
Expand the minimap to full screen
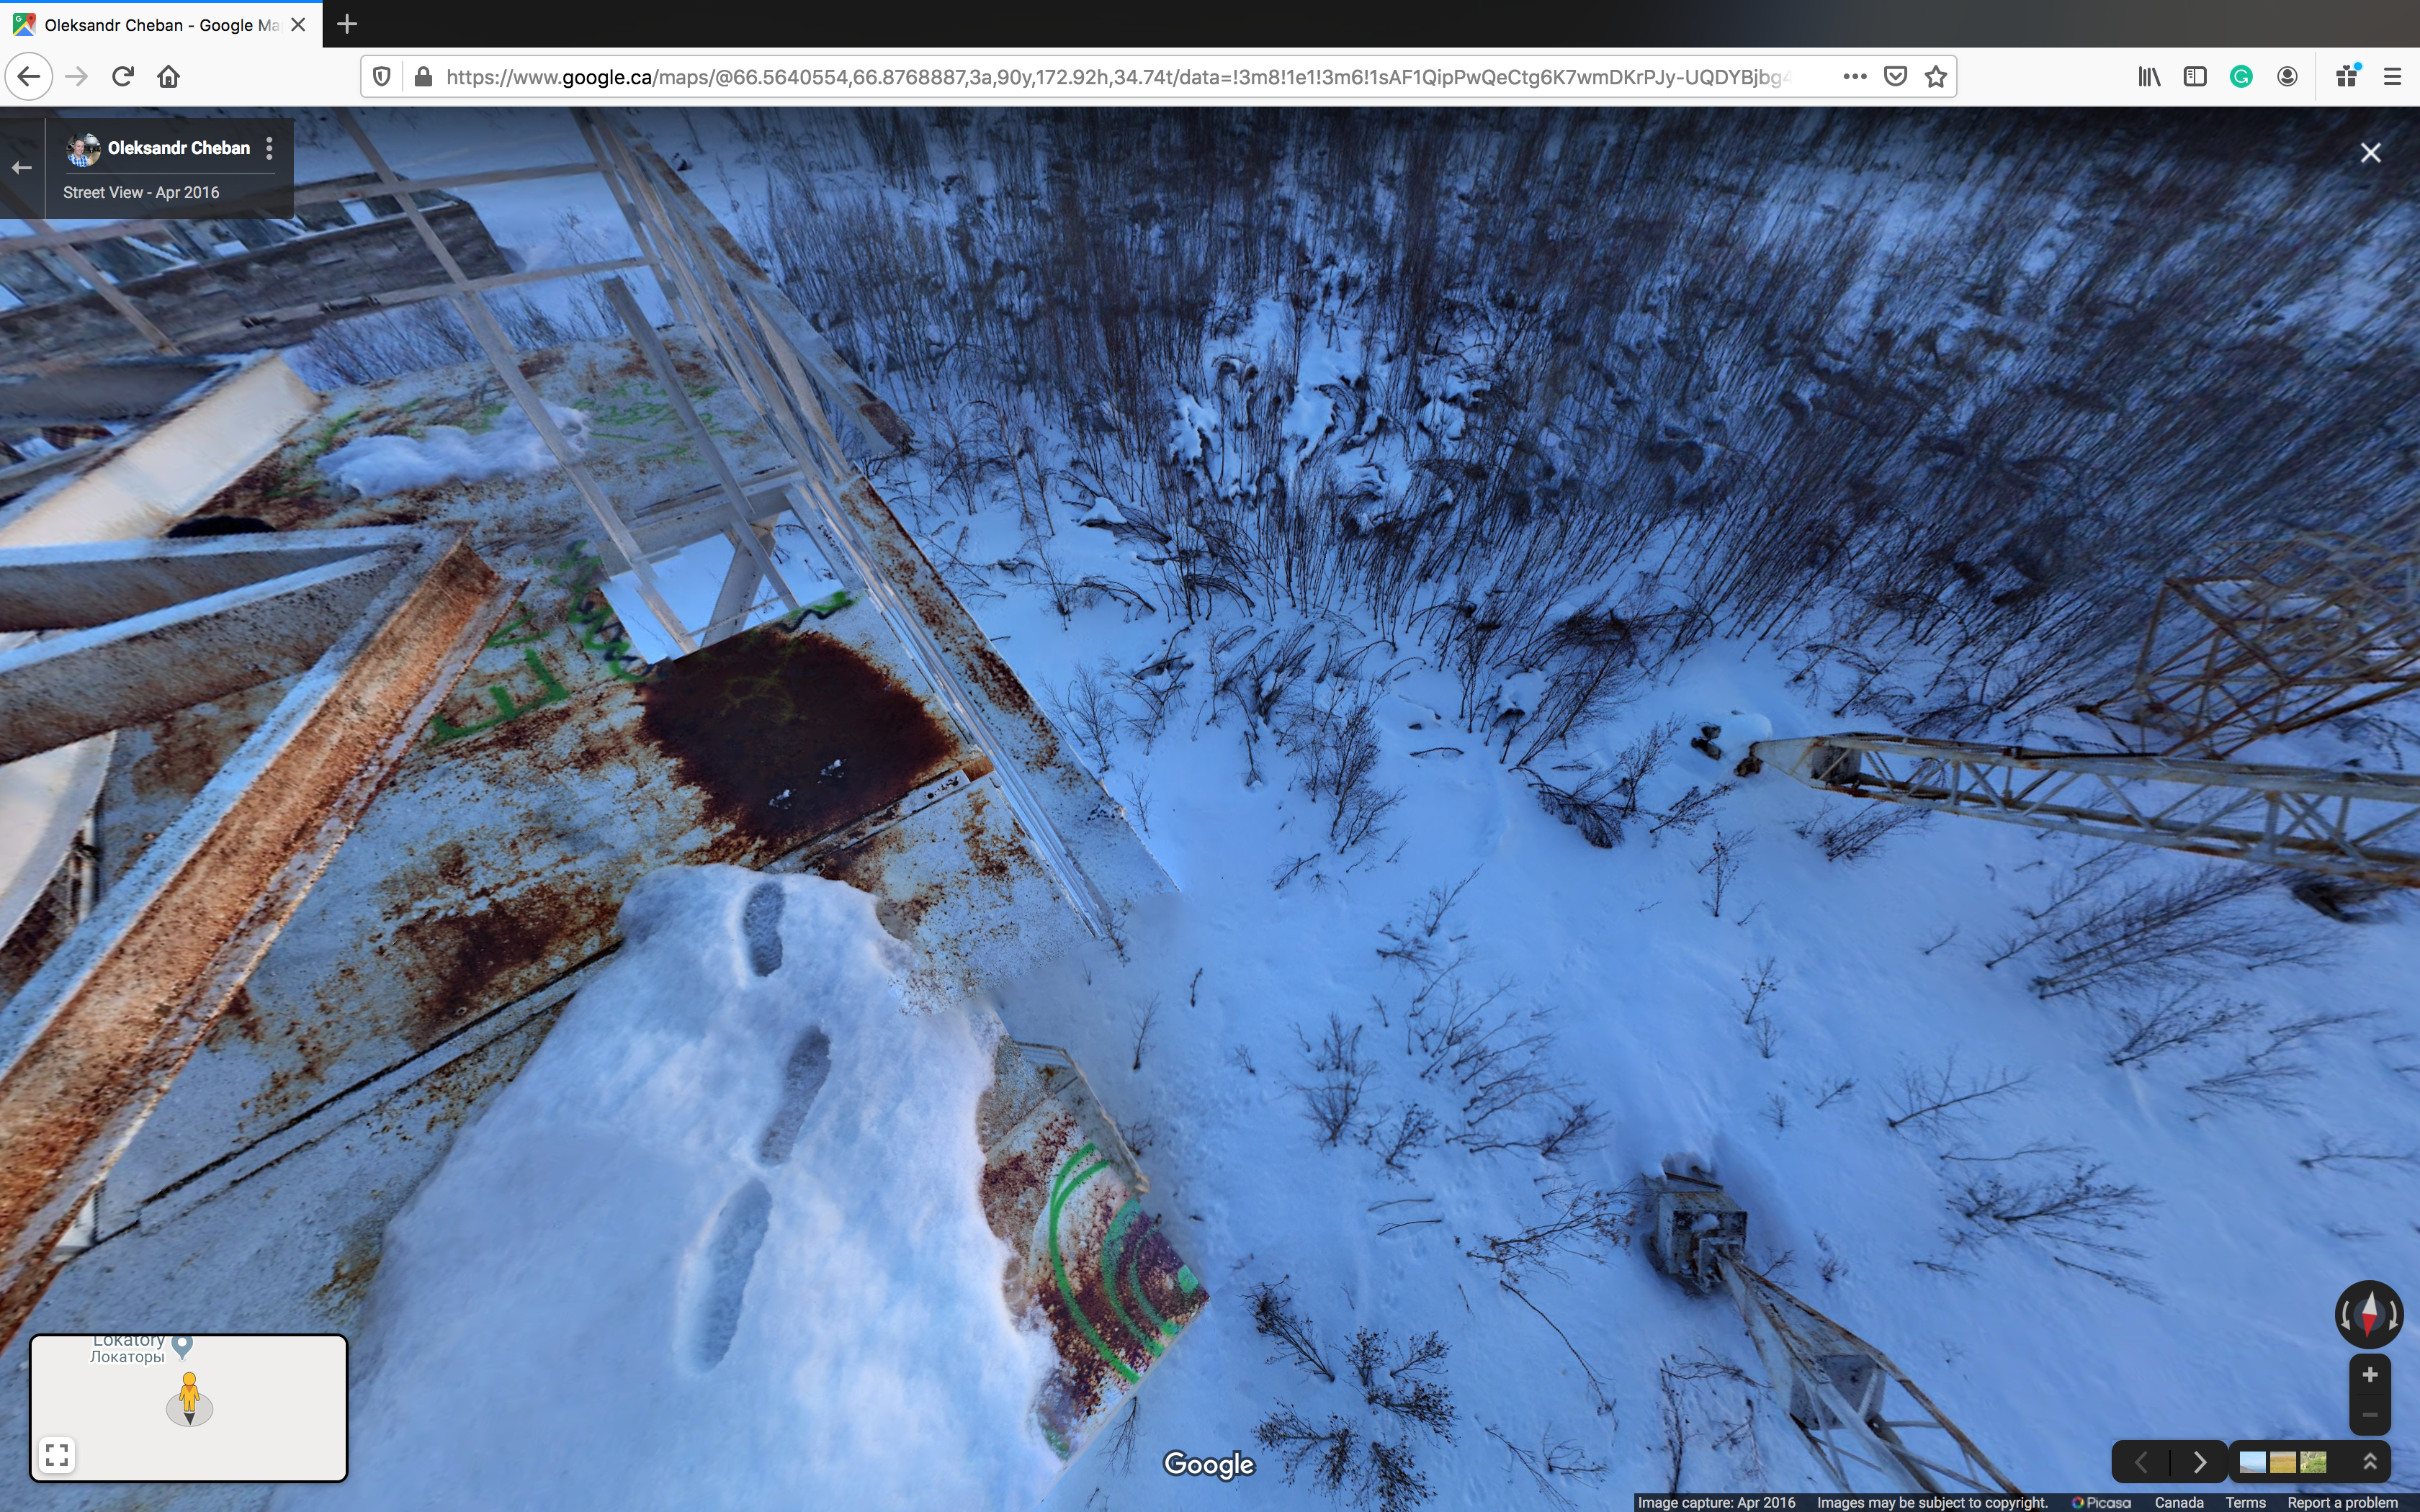click(x=58, y=1454)
